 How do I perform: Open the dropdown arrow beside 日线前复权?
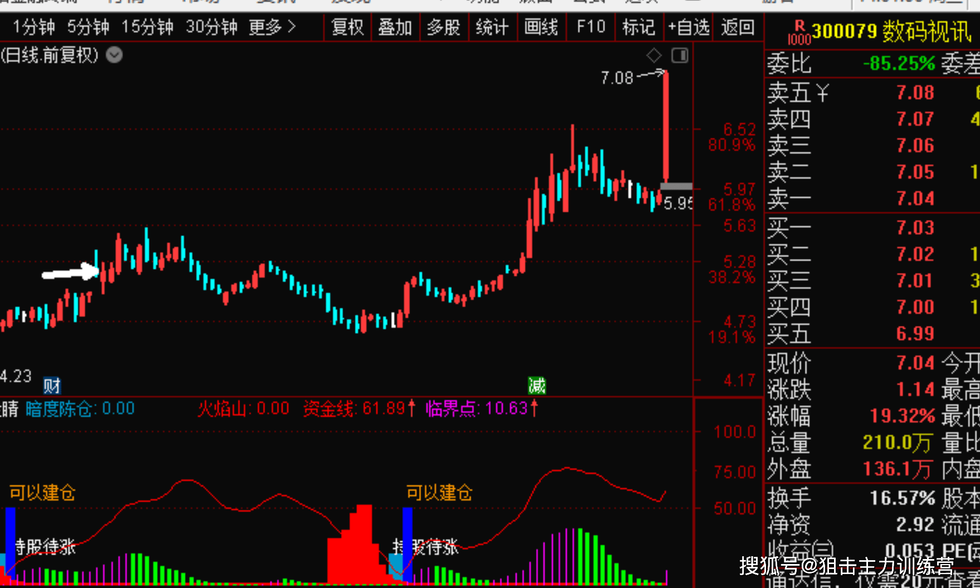click(x=114, y=55)
